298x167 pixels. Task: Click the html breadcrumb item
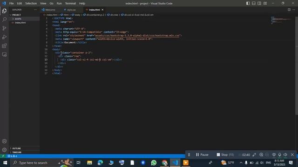point(65,15)
